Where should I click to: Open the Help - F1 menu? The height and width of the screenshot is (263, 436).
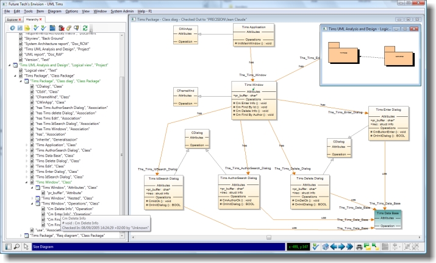point(145,12)
